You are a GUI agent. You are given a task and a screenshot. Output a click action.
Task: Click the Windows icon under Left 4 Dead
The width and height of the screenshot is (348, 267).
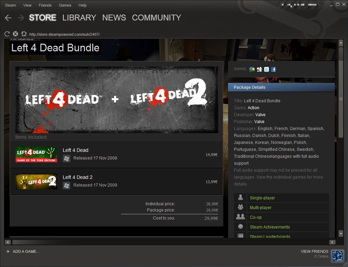(67, 158)
